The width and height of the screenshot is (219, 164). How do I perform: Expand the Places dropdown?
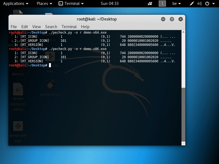click(44, 4)
